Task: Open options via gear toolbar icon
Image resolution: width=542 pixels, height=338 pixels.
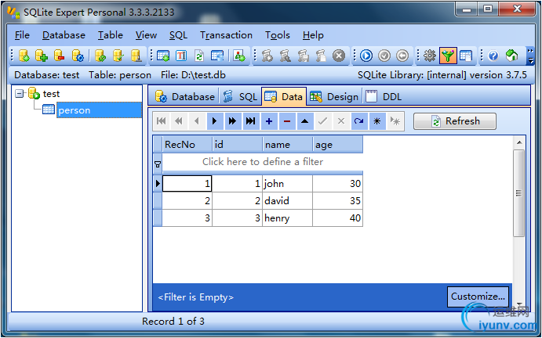Action: tap(430, 56)
